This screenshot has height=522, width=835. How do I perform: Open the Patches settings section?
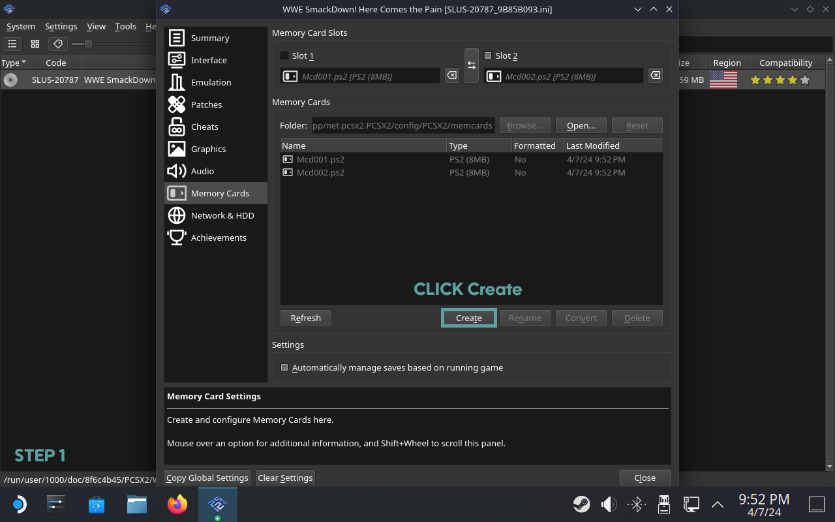206,104
